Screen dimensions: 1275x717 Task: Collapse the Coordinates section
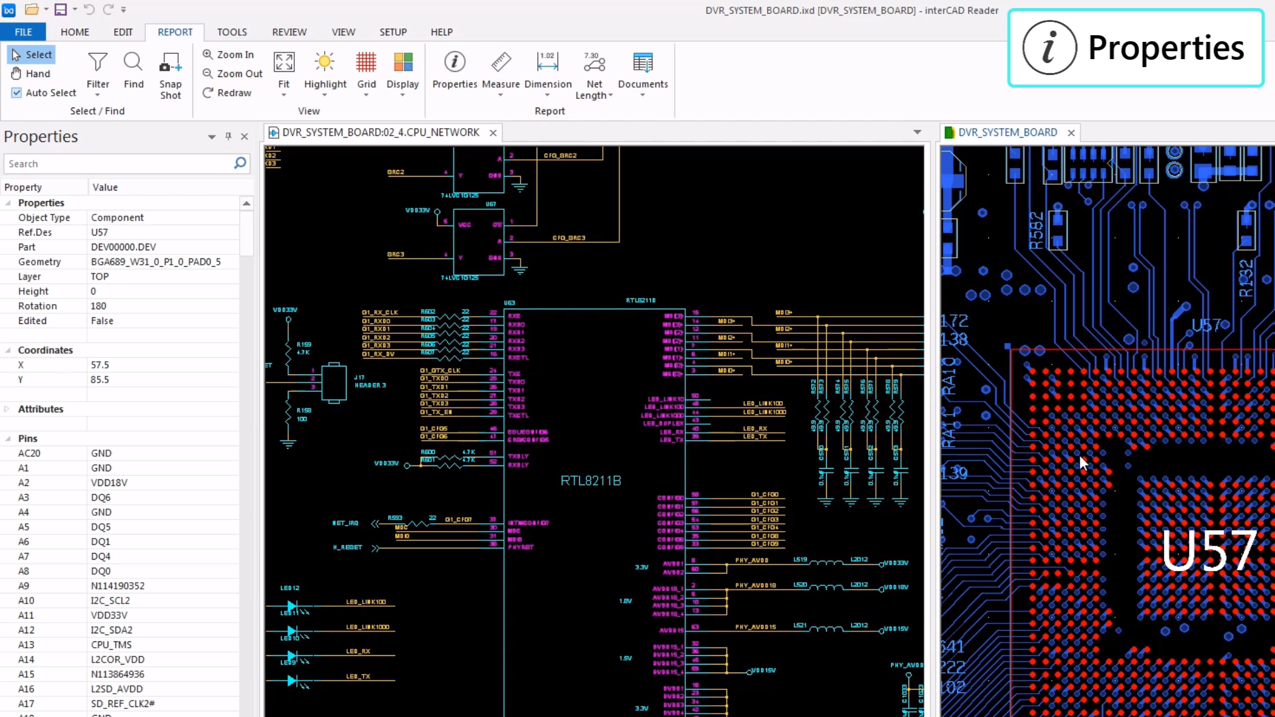8,351
